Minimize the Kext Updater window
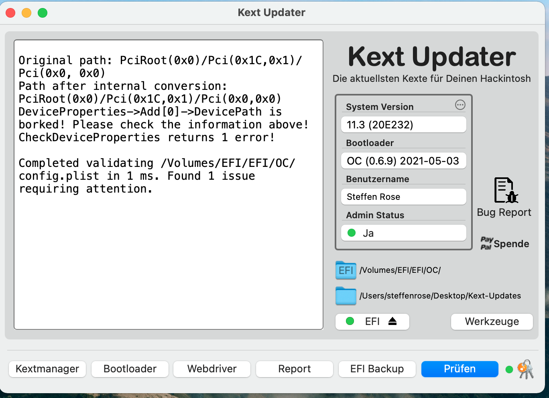The width and height of the screenshot is (549, 398). [x=26, y=13]
